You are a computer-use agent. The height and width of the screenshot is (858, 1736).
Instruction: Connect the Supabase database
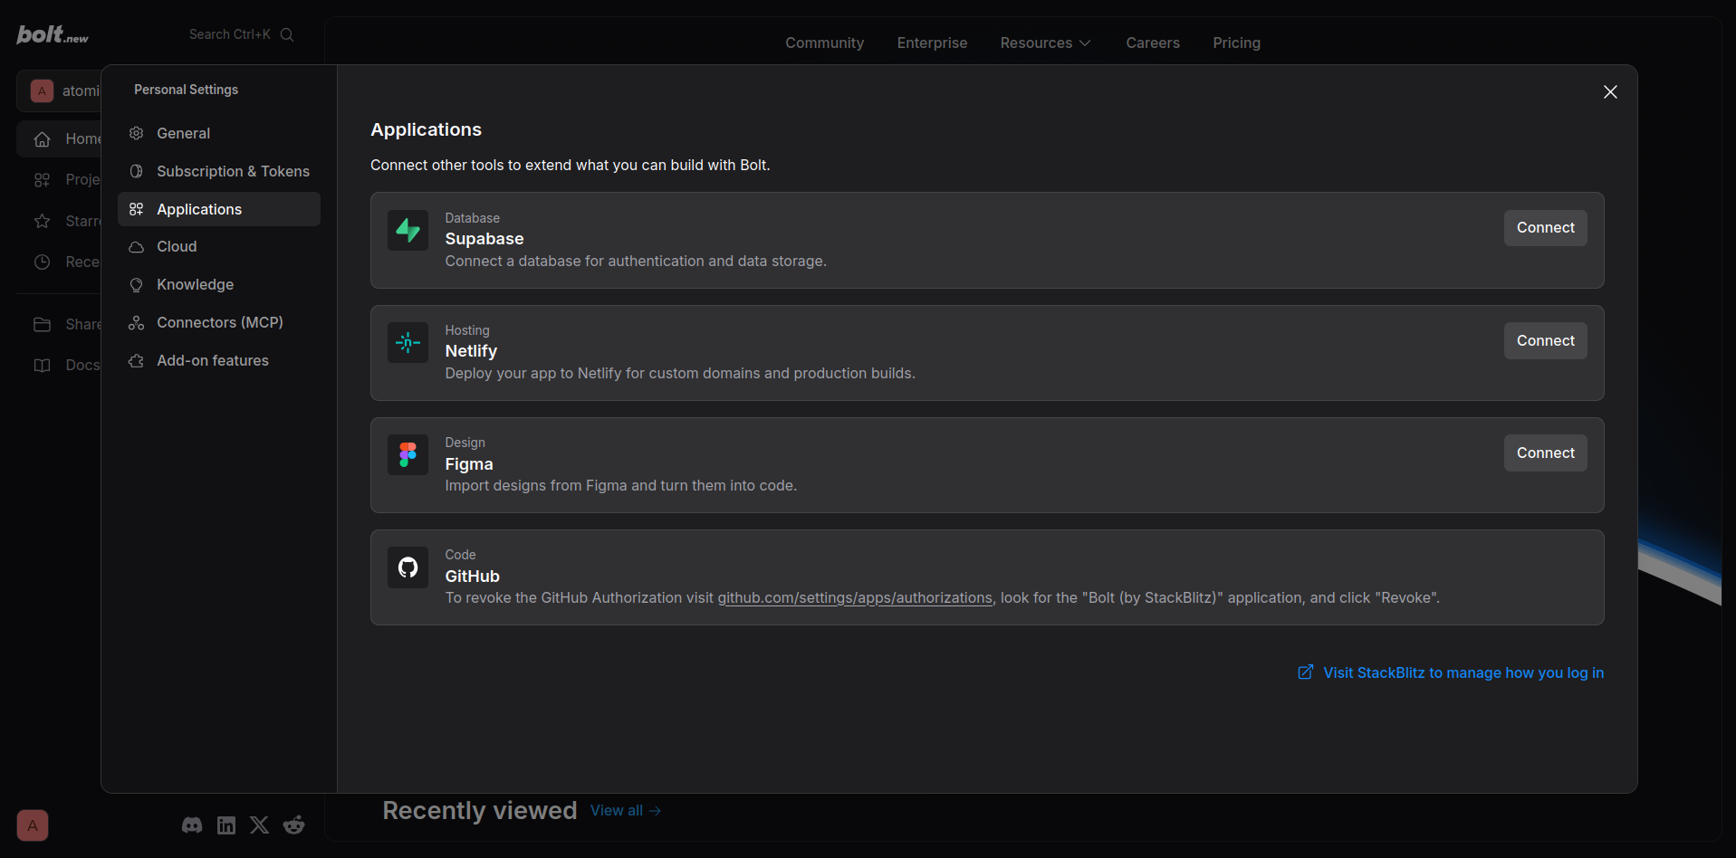(1545, 228)
